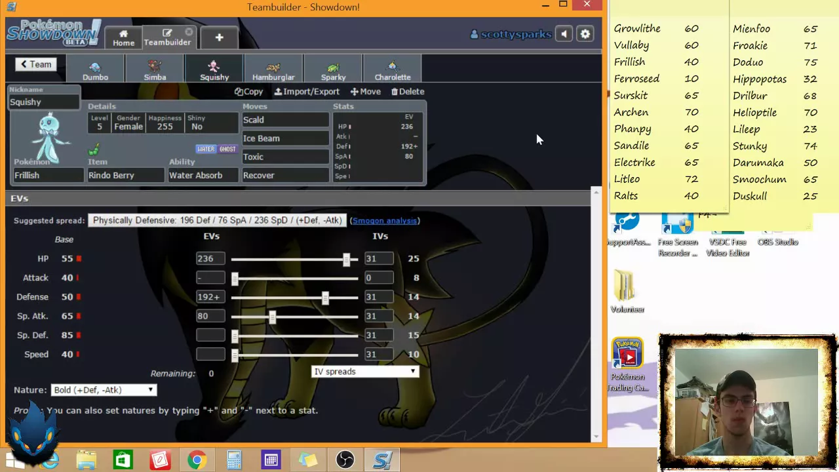839x472 pixels.
Task: Close the Teambuilder tab
Action: (x=189, y=31)
